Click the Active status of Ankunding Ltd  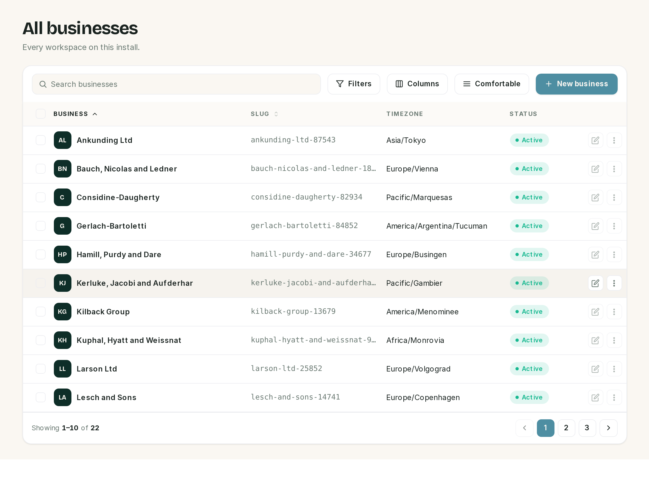[529, 140]
